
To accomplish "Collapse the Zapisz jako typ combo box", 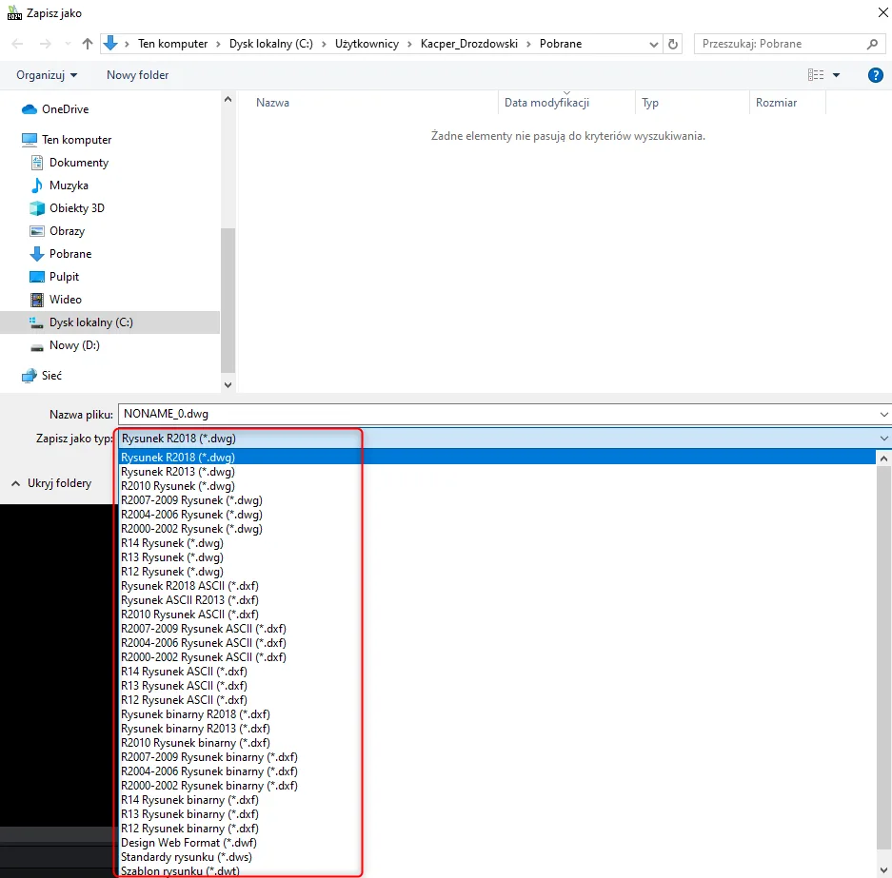I will 884,439.
